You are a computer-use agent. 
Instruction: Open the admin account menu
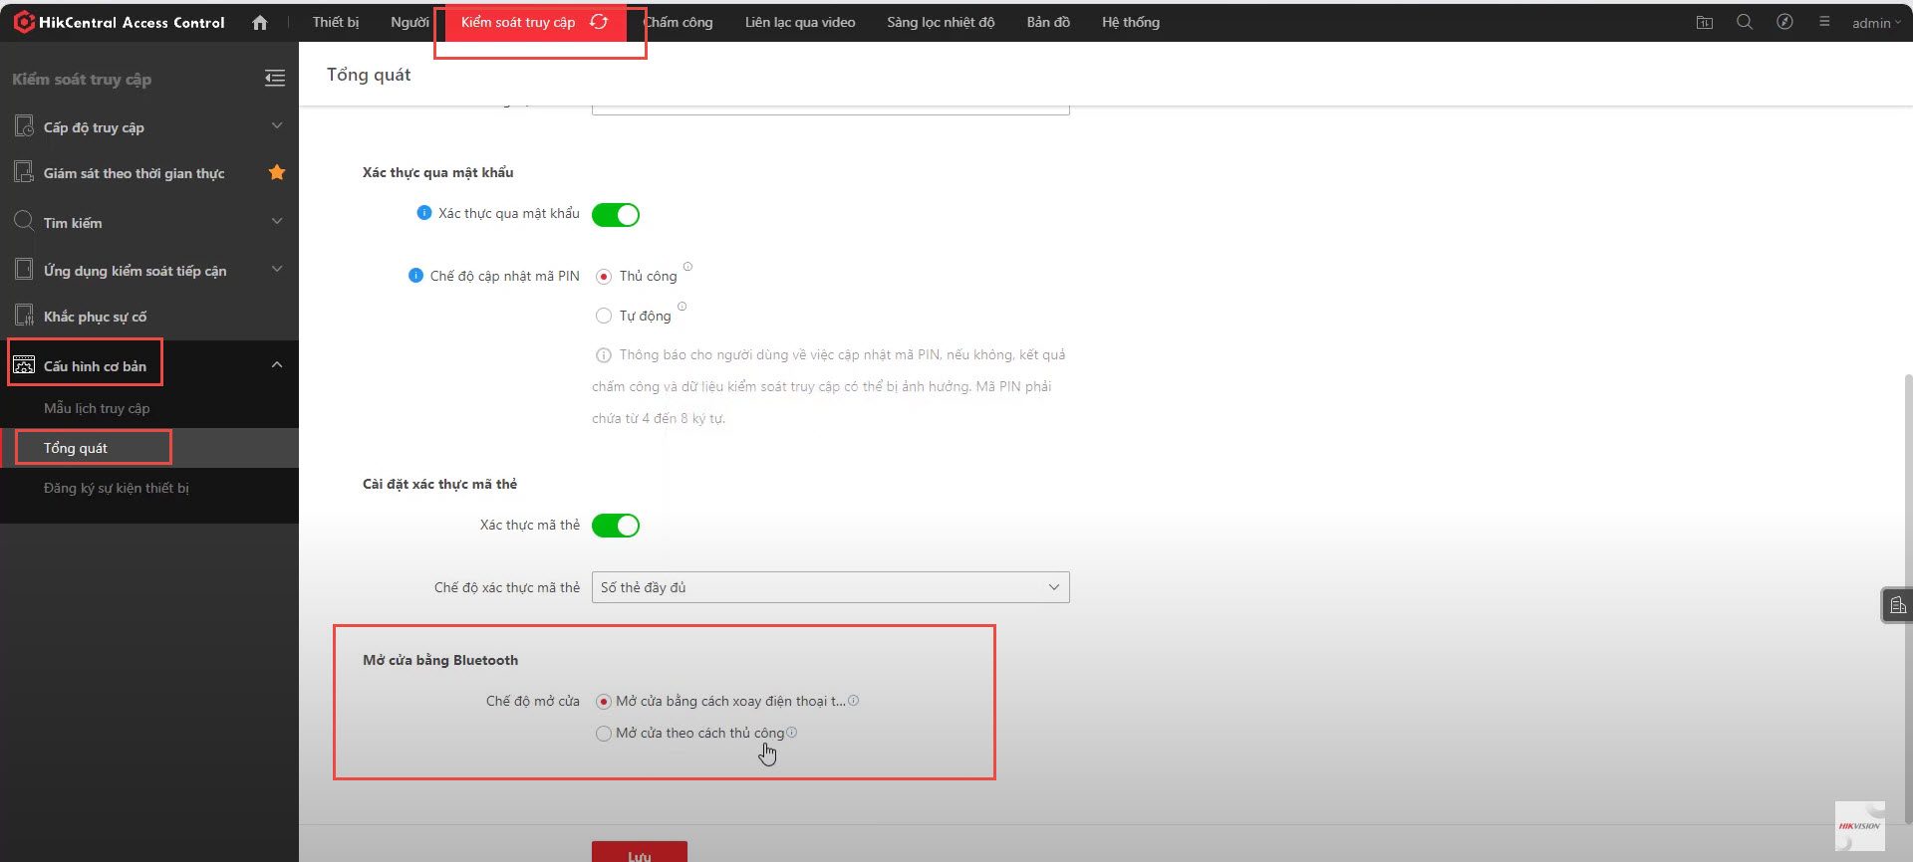1875,23
